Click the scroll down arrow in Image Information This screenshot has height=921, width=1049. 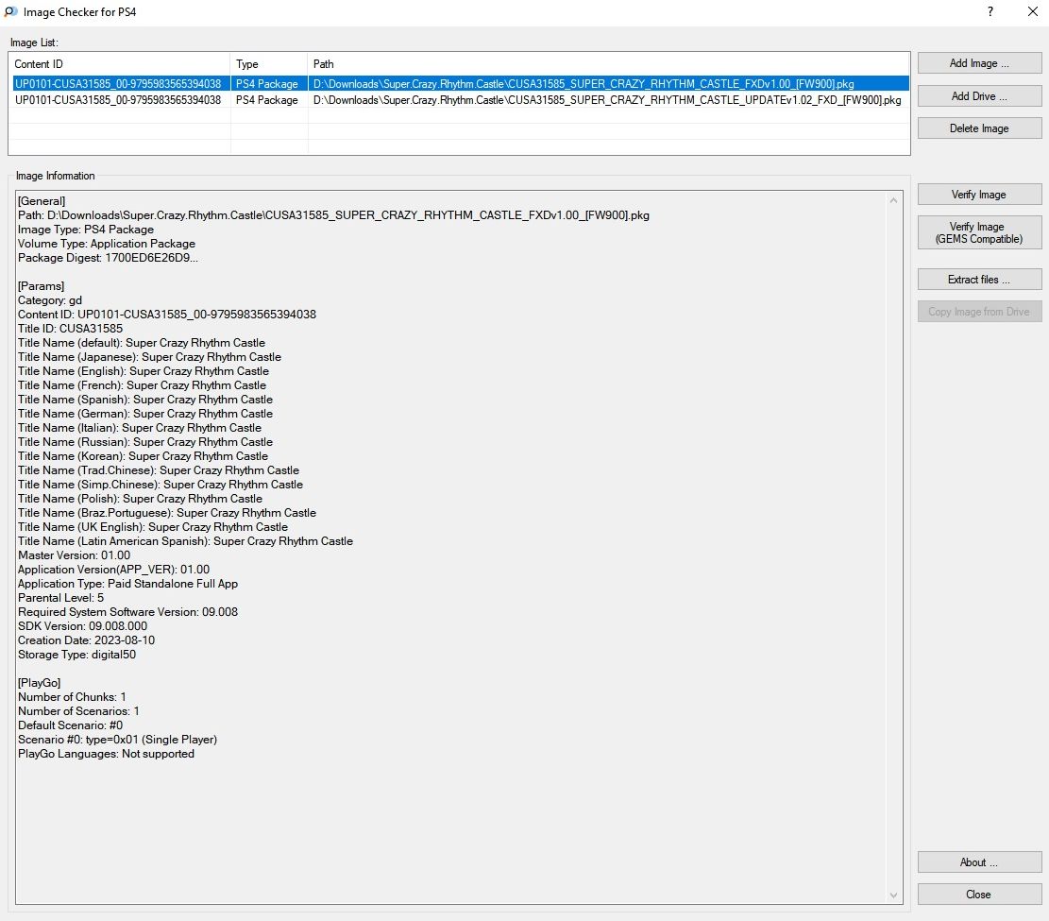[x=895, y=895]
